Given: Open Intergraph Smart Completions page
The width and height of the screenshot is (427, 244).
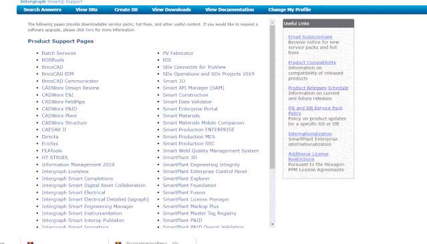Looking at the screenshot, I should pos(78,178).
